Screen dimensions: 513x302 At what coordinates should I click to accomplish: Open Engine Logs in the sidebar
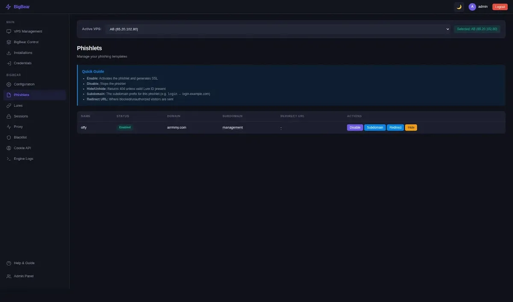(x=35, y=158)
